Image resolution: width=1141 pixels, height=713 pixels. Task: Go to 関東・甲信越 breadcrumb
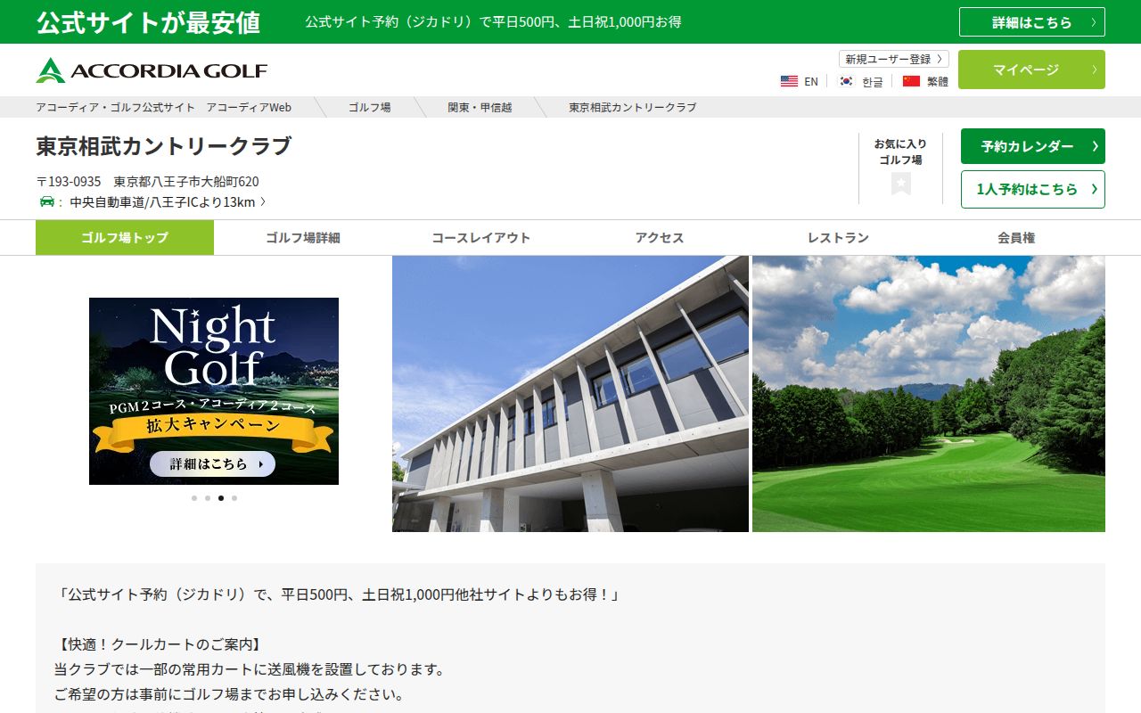coord(480,107)
